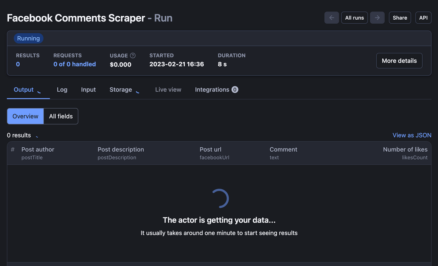
Task: Open the Storage tab
Action: pos(120,90)
